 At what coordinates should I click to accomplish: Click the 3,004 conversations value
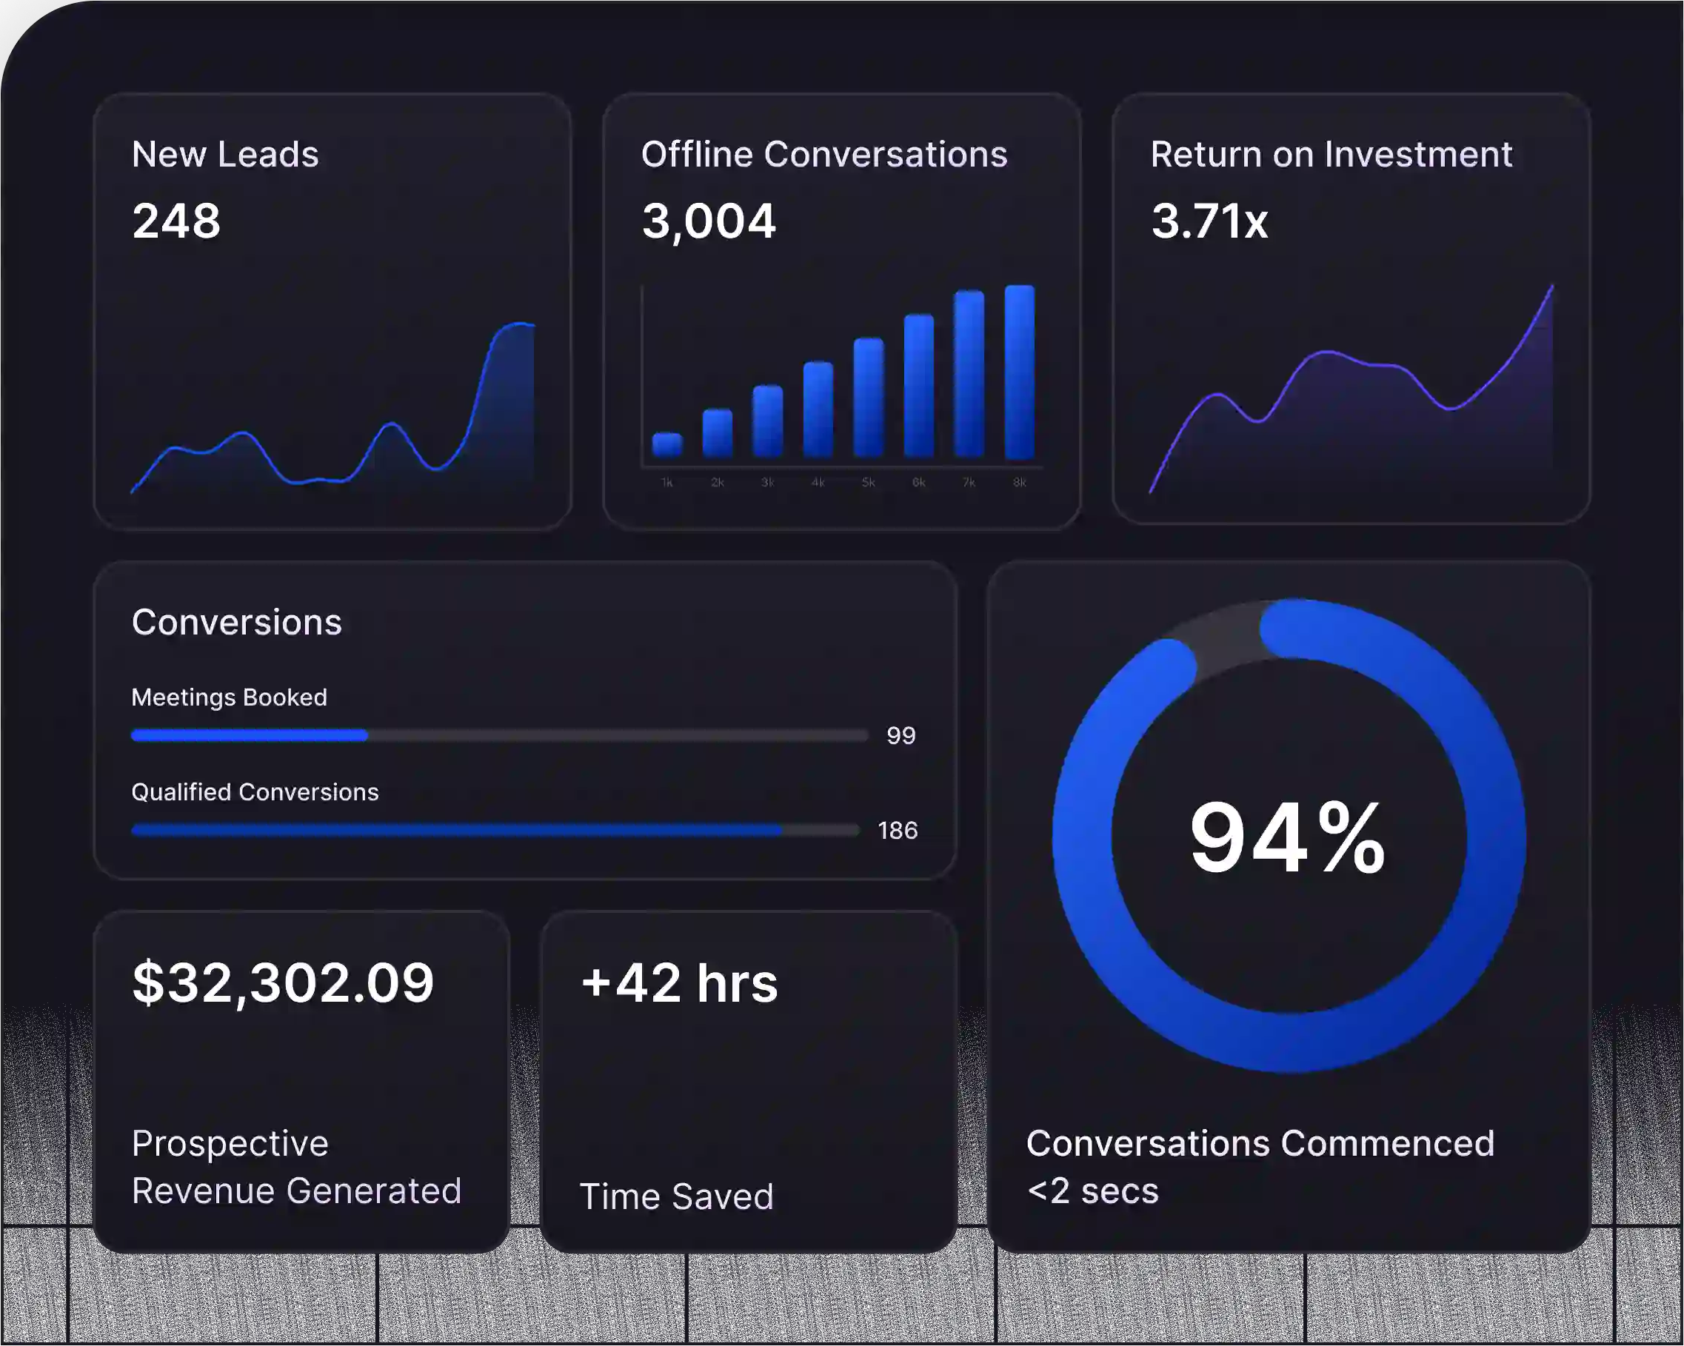click(709, 221)
